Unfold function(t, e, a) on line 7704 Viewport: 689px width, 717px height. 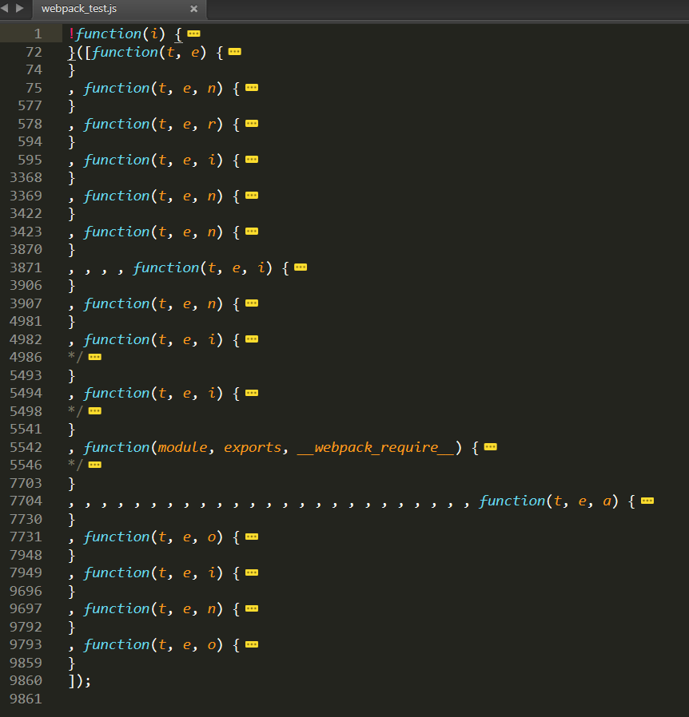pyautogui.click(x=647, y=501)
